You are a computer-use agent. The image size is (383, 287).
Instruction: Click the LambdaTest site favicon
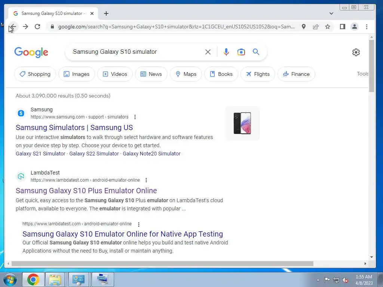click(21, 176)
